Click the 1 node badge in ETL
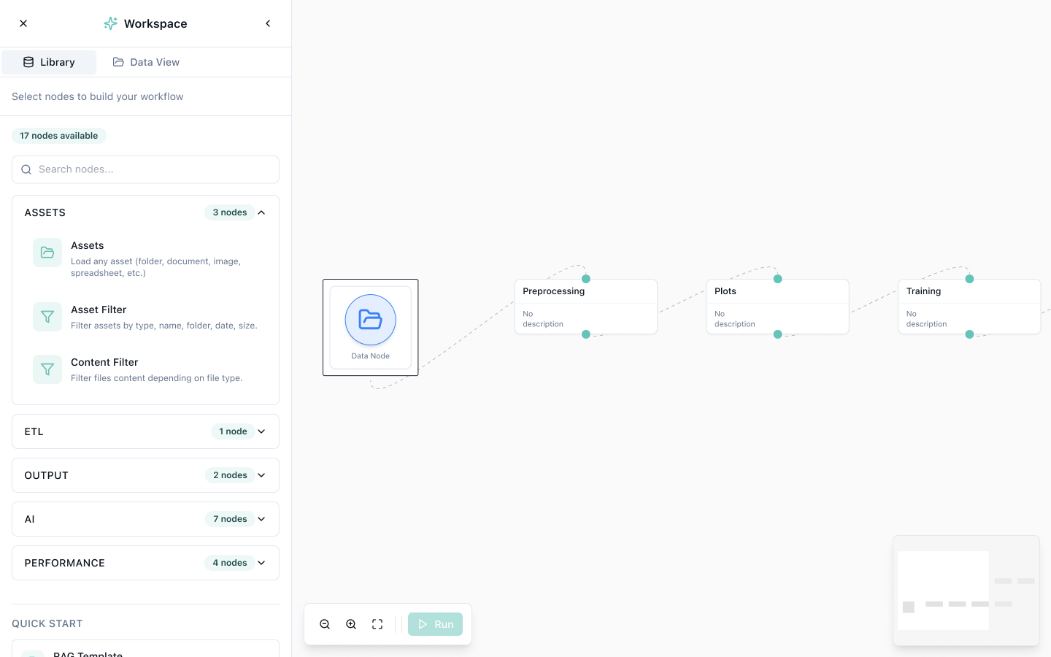This screenshot has width=1051, height=657. click(233, 431)
